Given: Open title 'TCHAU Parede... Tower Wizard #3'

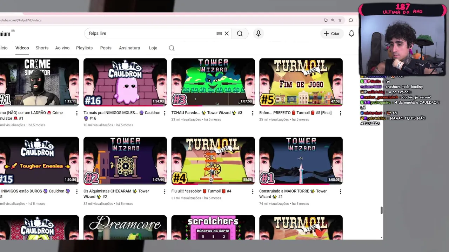Looking at the screenshot, I should 207,113.
